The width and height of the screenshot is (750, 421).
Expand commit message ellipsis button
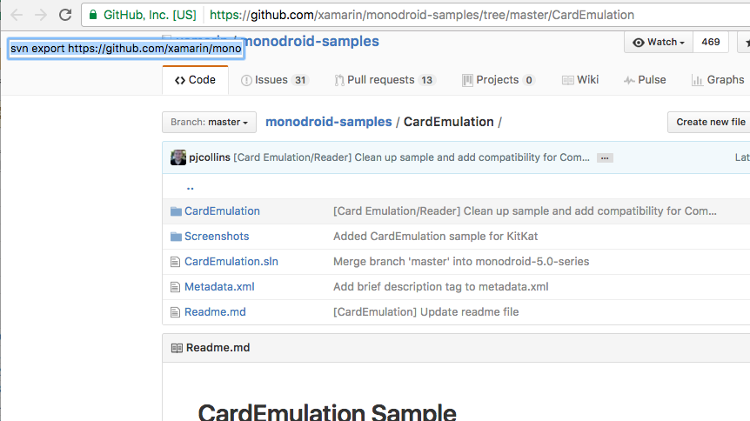(x=605, y=157)
